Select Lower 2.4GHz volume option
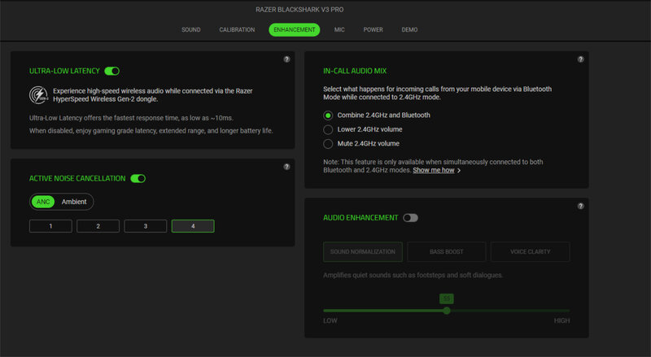This screenshot has height=357, width=651. click(328, 129)
